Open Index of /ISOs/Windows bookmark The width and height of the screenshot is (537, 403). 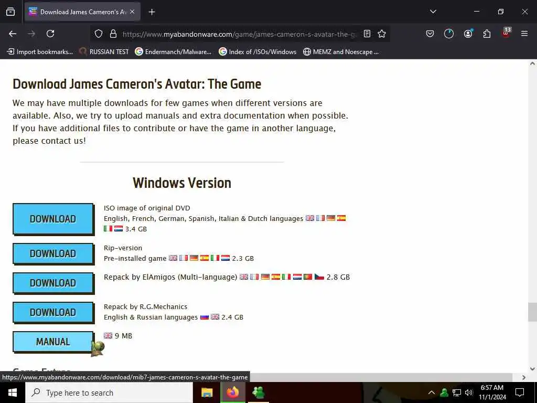[257, 52]
